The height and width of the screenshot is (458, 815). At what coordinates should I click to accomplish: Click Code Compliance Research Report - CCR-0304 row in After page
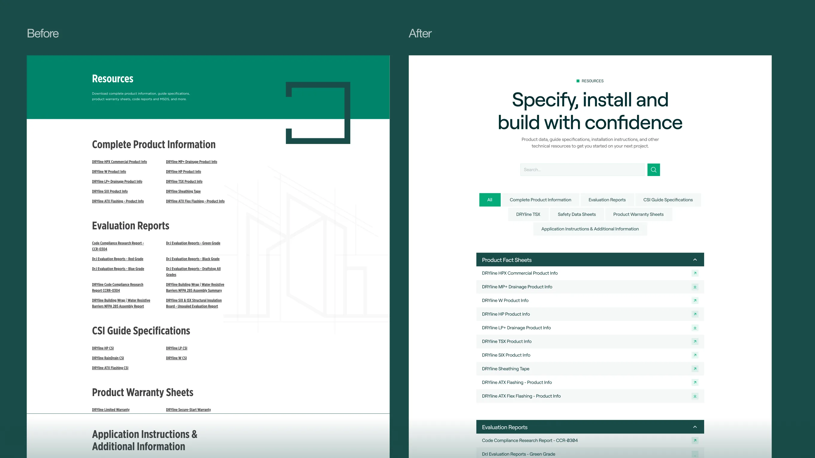pyautogui.click(x=590, y=440)
